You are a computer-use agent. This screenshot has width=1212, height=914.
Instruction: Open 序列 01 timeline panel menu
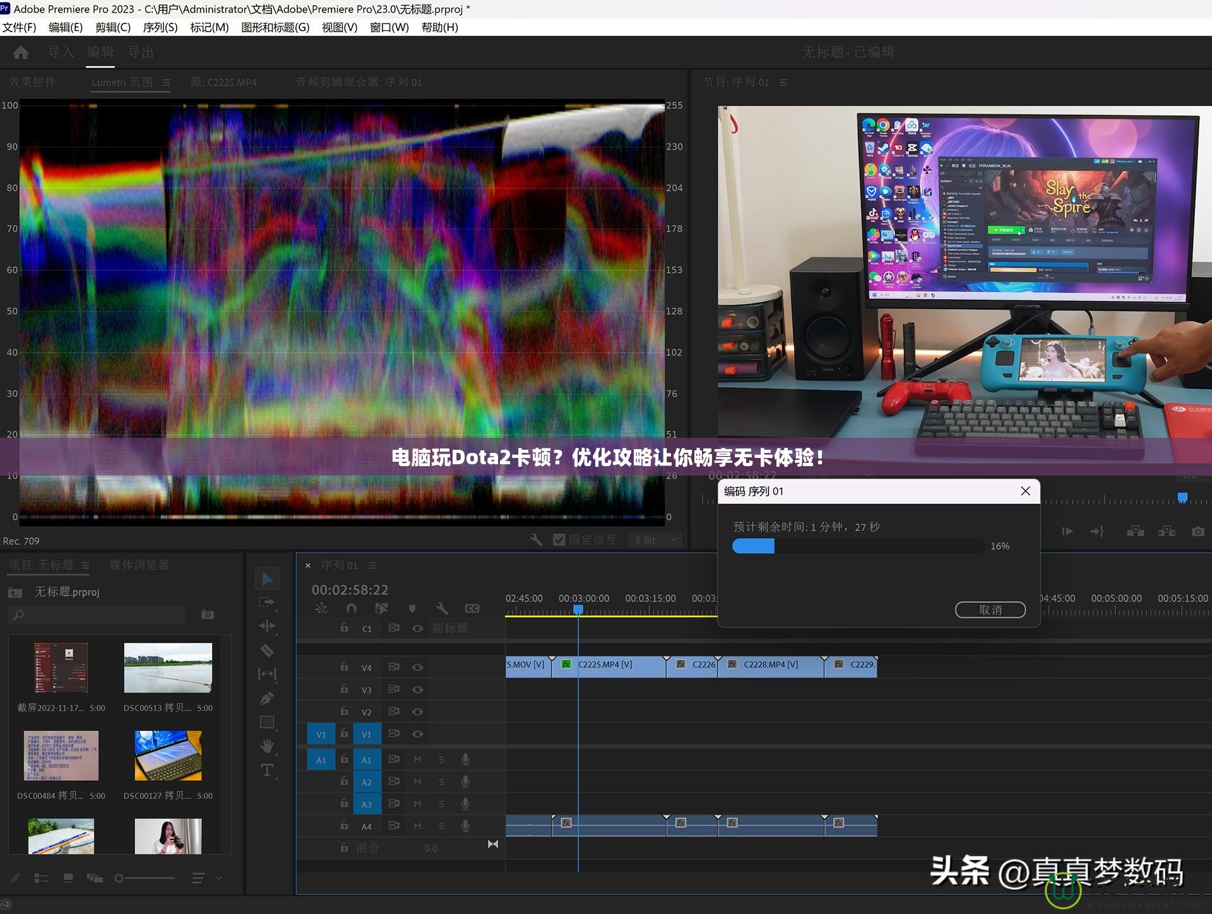click(x=372, y=565)
